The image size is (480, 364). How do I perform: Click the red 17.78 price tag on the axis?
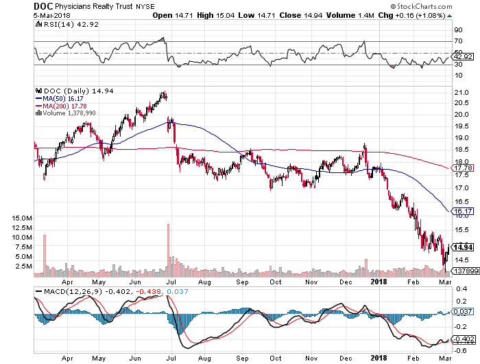463,168
